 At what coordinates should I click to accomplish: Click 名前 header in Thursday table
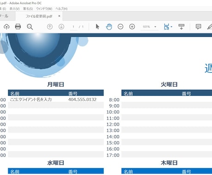128,172
